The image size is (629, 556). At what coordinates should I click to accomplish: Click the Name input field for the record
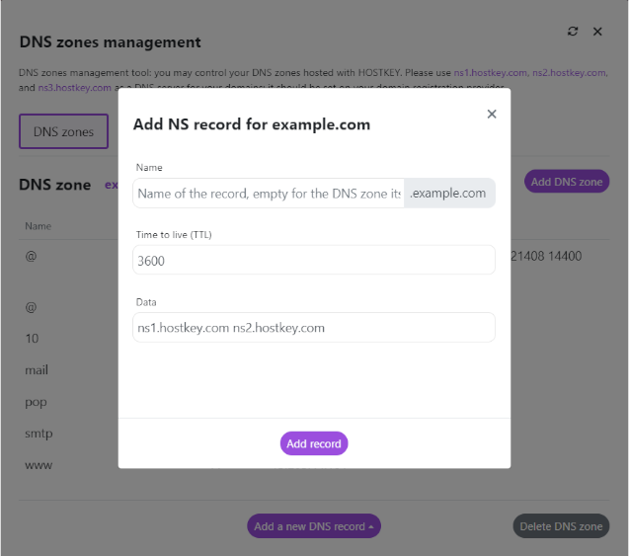(269, 194)
